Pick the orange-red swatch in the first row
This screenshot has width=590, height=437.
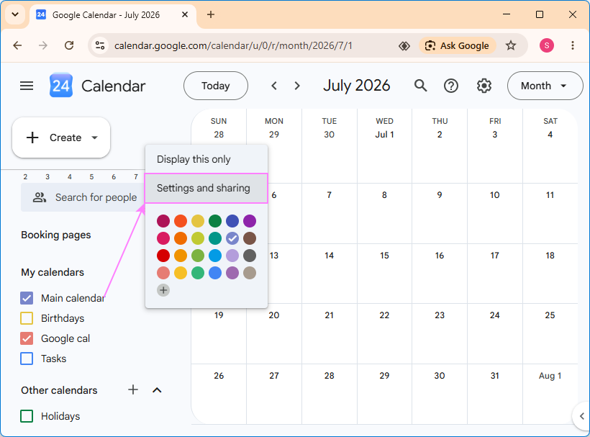coord(181,221)
